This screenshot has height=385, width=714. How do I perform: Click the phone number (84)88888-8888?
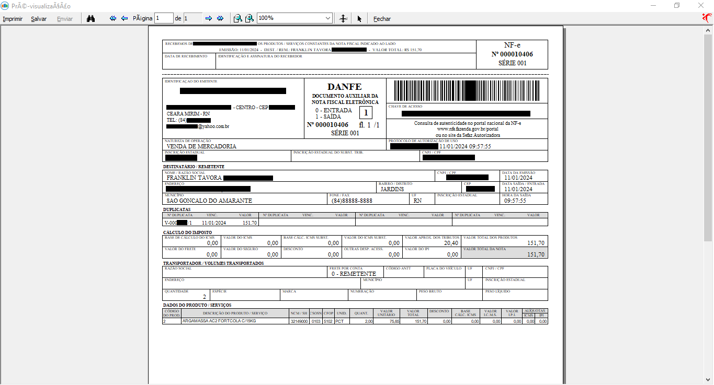click(x=352, y=201)
